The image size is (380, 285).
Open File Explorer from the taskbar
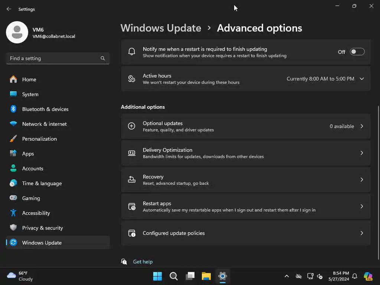pyautogui.click(x=206, y=276)
